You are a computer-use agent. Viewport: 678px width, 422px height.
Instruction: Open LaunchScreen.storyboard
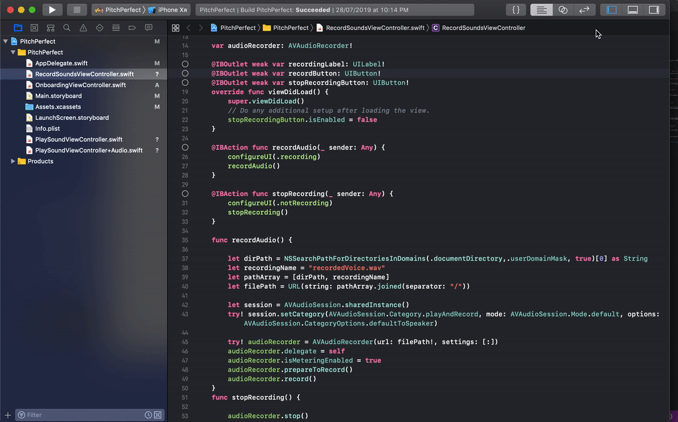(x=72, y=117)
